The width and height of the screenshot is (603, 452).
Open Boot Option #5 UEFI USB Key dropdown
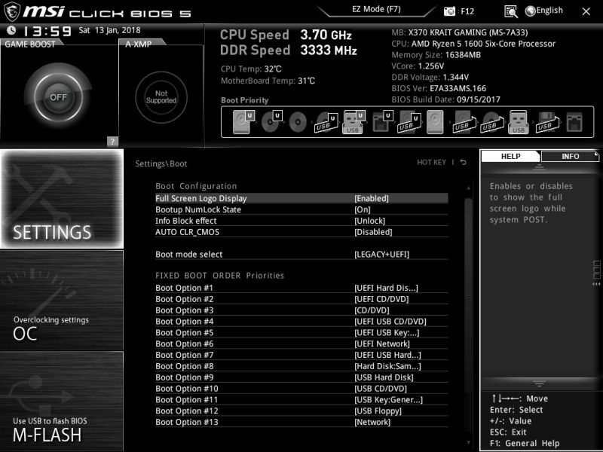coord(387,332)
